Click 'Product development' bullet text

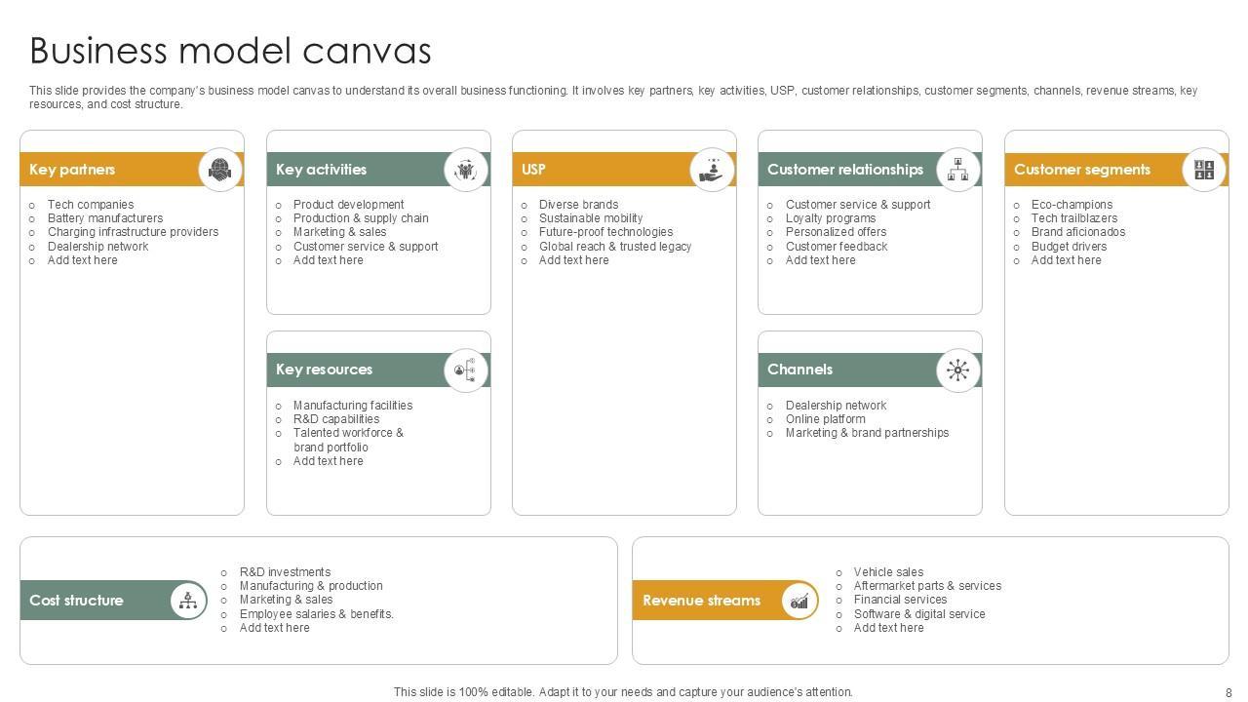point(348,205)
